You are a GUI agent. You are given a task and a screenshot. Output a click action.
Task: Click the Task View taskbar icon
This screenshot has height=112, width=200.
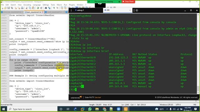pyautogui.click(x=68, y=109)
